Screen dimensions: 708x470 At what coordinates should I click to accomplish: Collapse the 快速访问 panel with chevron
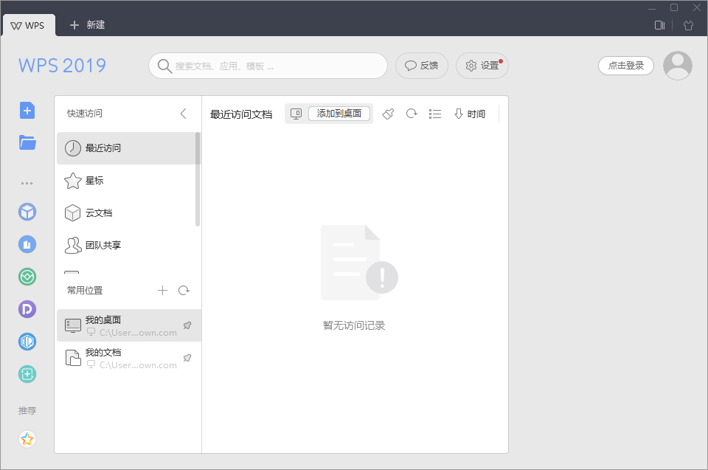184,114
